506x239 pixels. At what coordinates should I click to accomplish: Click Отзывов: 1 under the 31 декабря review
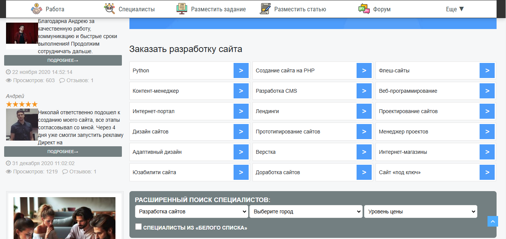[x=83, y=172]
